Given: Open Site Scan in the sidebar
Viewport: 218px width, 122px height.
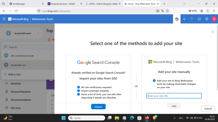Looking at the screenshot, I should [x=16, y=108].
